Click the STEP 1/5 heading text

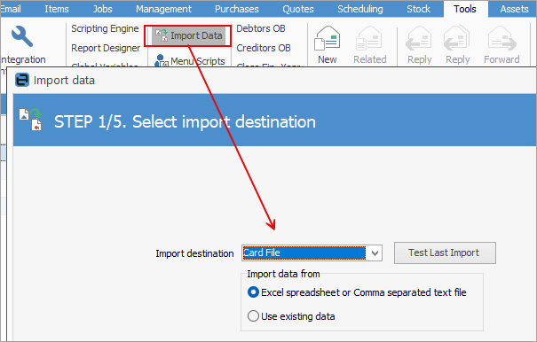pos(185,121)
